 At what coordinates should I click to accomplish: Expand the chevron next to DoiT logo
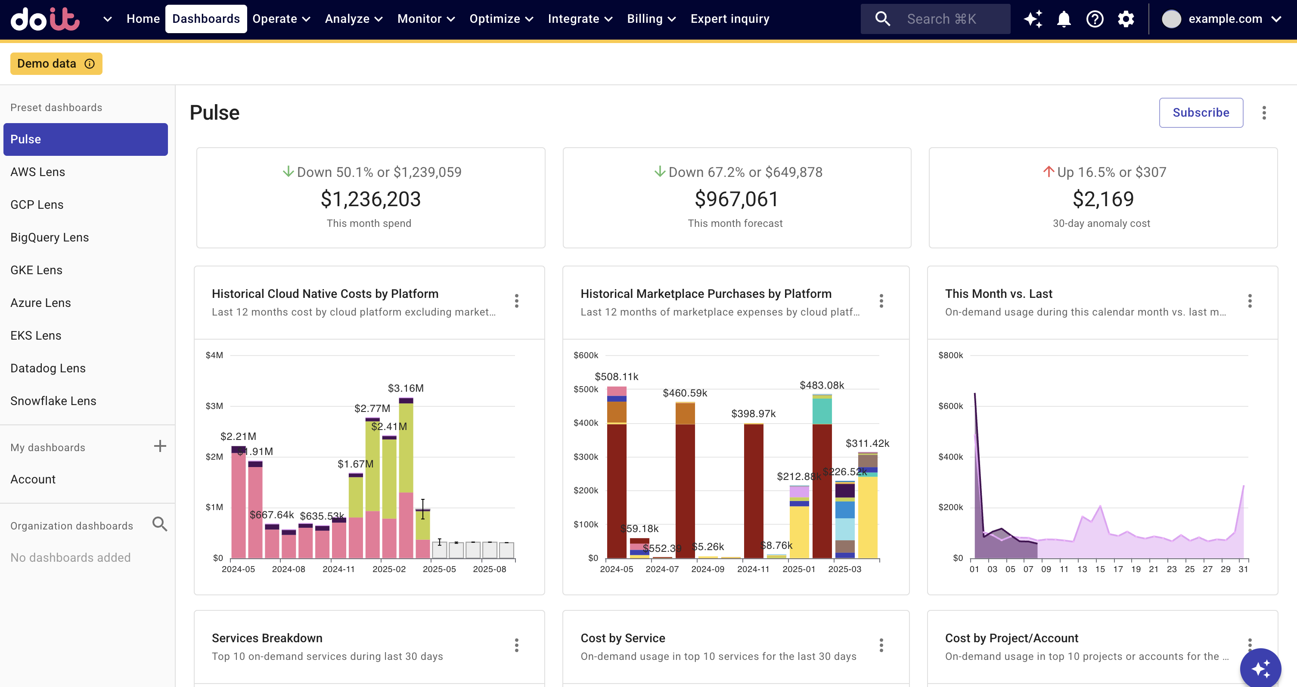(x=107, y=19)
